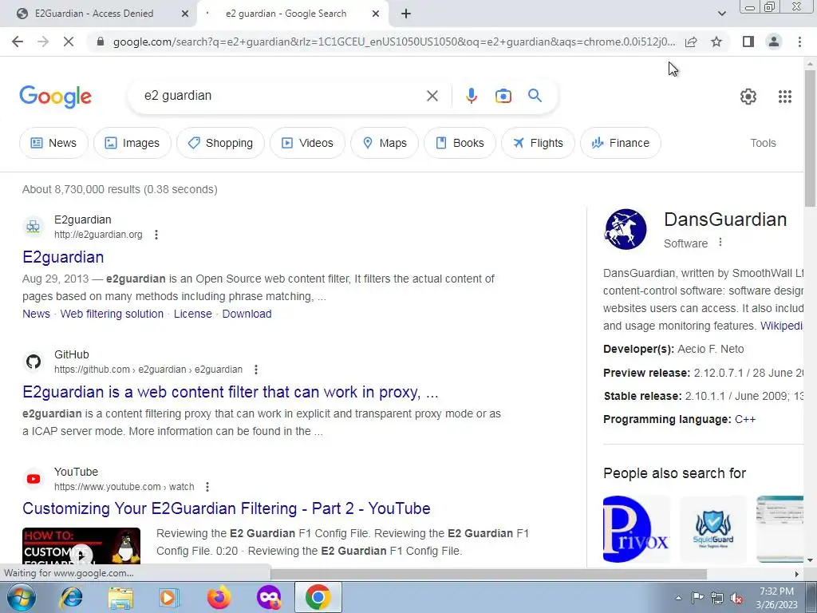Close the E2Guardian - Access Denied tab
The image size is (817, 613).
tap(185, 14)
